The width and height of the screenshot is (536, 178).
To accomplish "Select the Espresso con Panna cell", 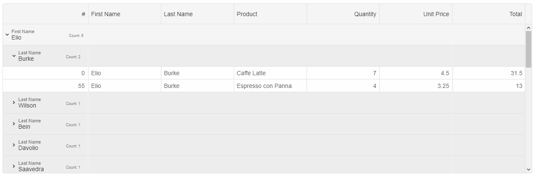I will [x=270, y=86].
